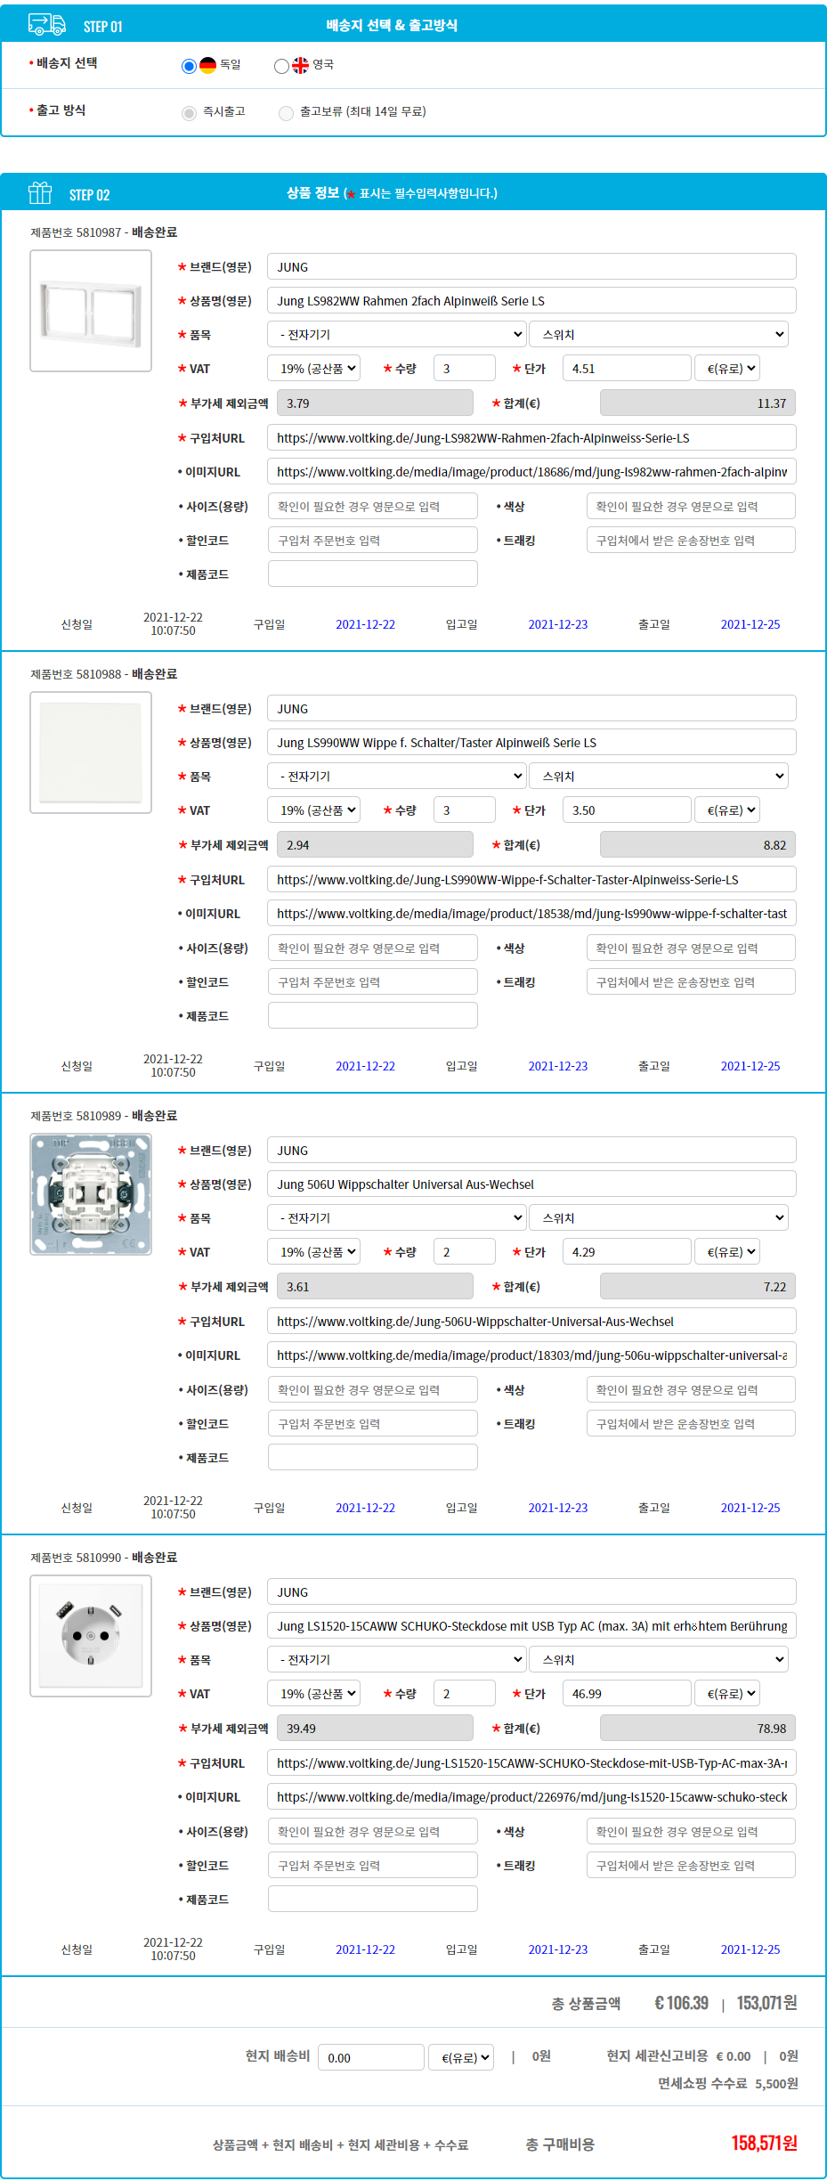Click unit price field showing 4.51
827x2181 pixels.
coord(627,368)
